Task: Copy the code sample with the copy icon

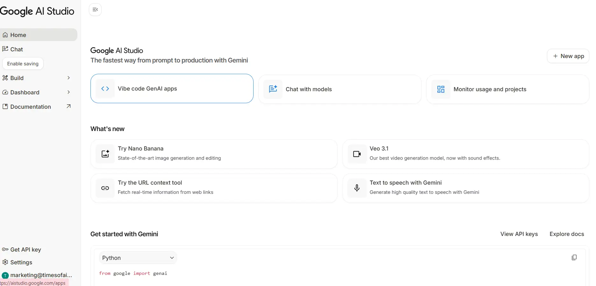Action: pos(574,257)
